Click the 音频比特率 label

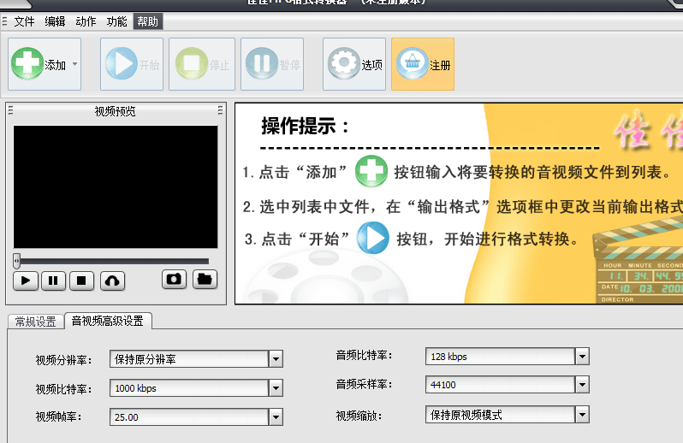(x=364, y=356)
